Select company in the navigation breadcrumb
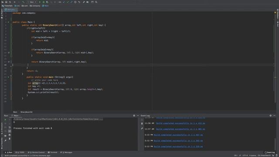279x157 pixels. click(35, 6)
